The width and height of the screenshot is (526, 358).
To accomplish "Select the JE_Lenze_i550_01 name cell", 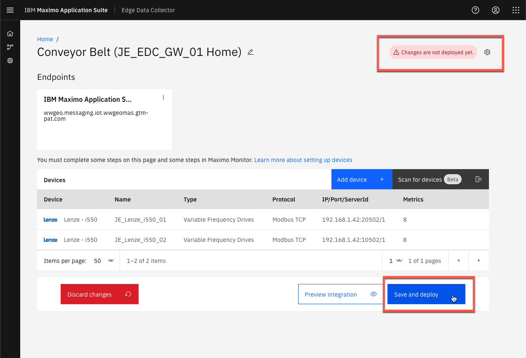I will pyautogui.click(x=140, y=220).
